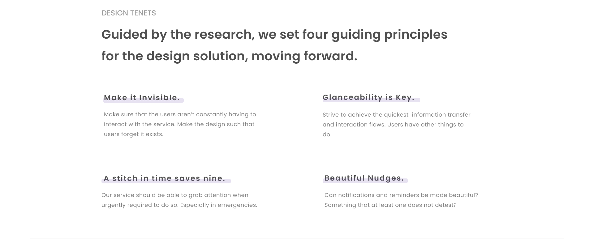Click the horizontal divider line at page bottom
The height and width of the screenshot is (248, 594).
[297, 238]
